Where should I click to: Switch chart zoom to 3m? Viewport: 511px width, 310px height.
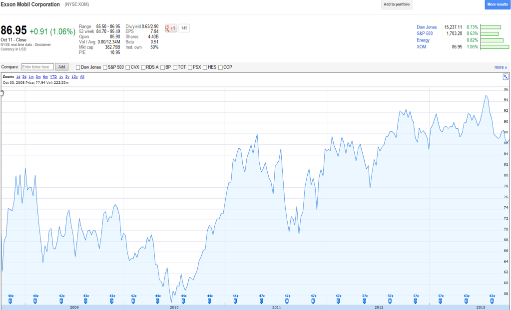tap(38, 77)
